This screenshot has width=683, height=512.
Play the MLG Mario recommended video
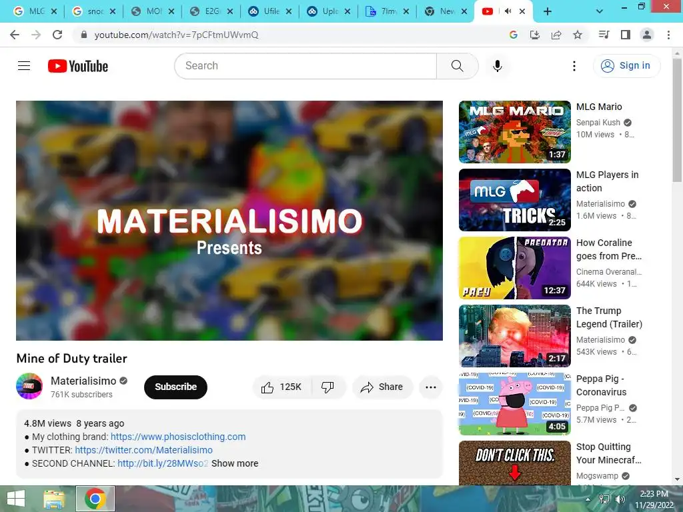point(514,132)
